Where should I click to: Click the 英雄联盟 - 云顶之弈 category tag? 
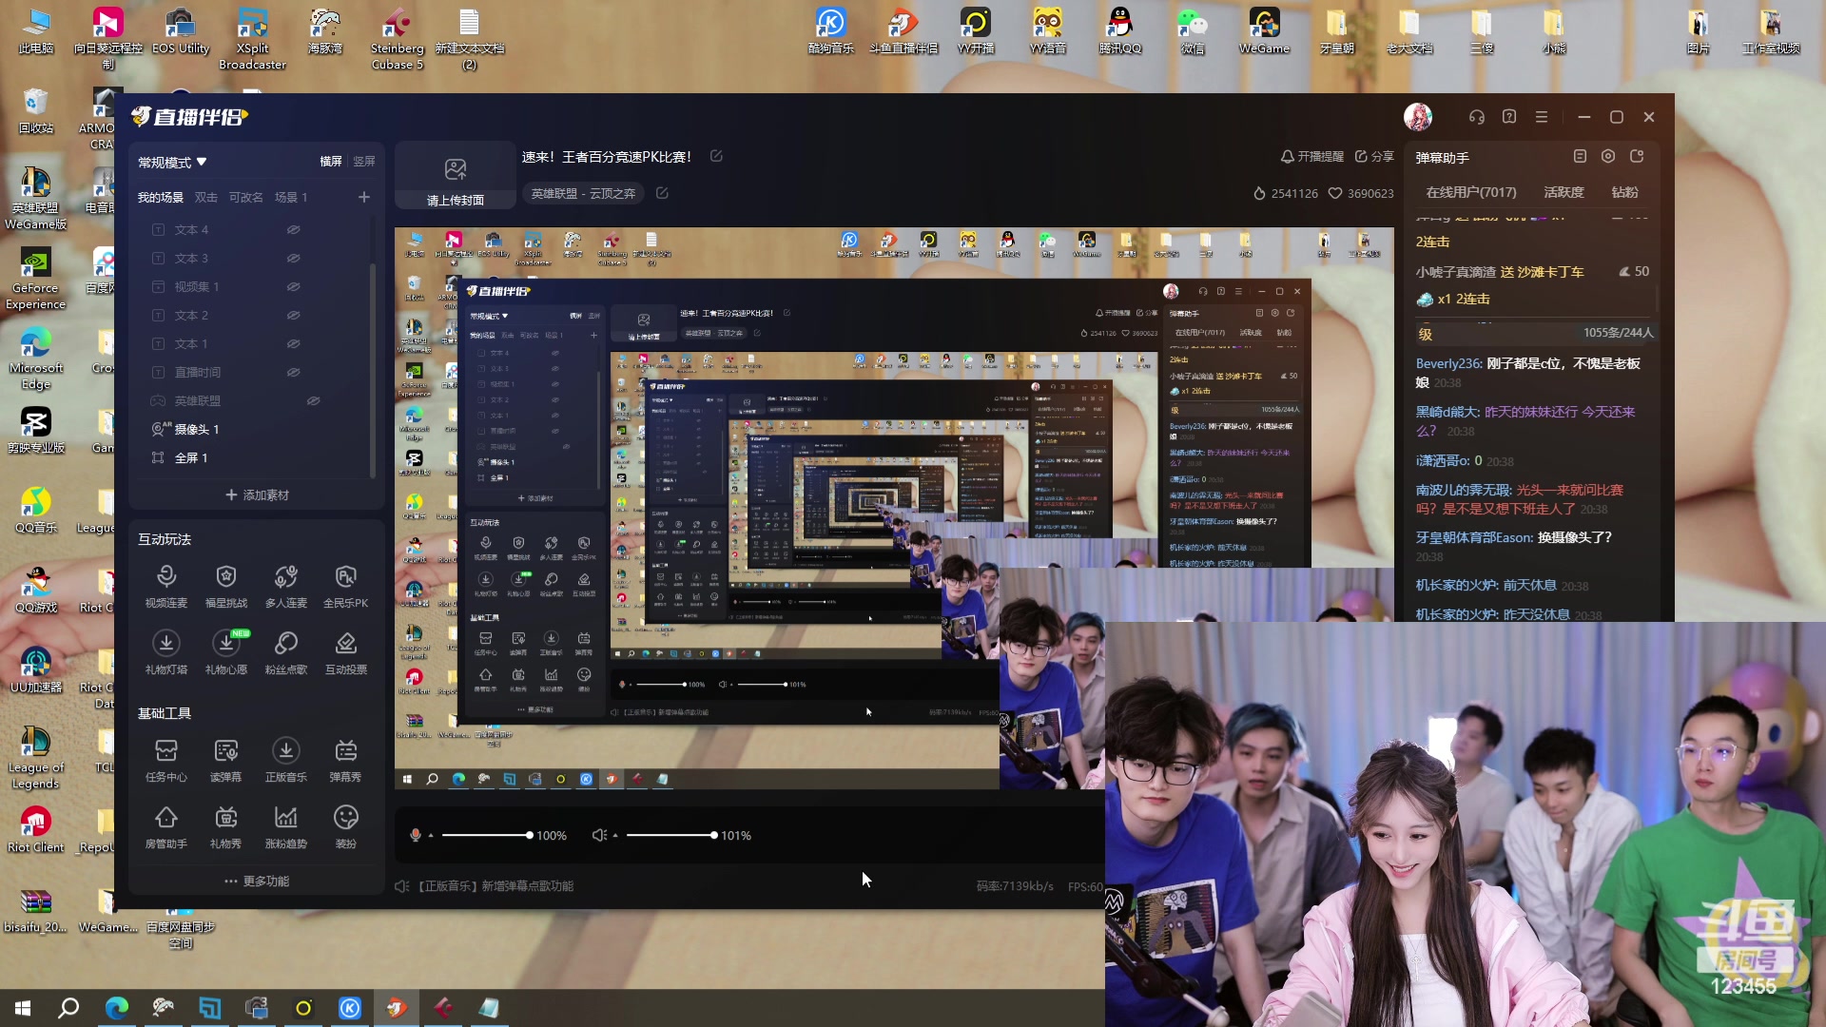click(x=583, y=193)
